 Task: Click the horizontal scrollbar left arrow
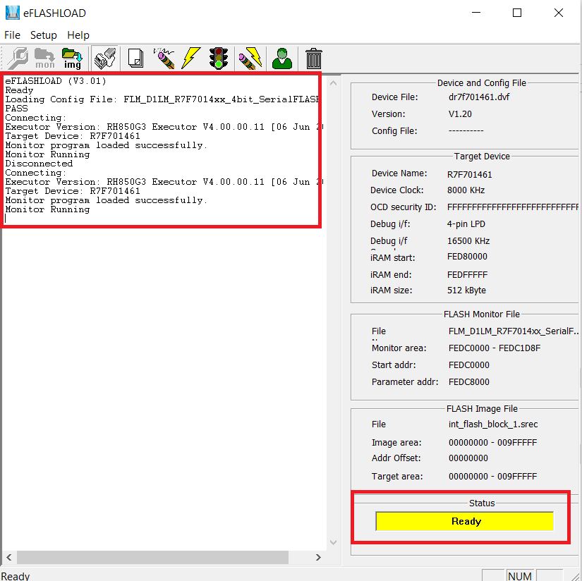click(x=9, y=557)
